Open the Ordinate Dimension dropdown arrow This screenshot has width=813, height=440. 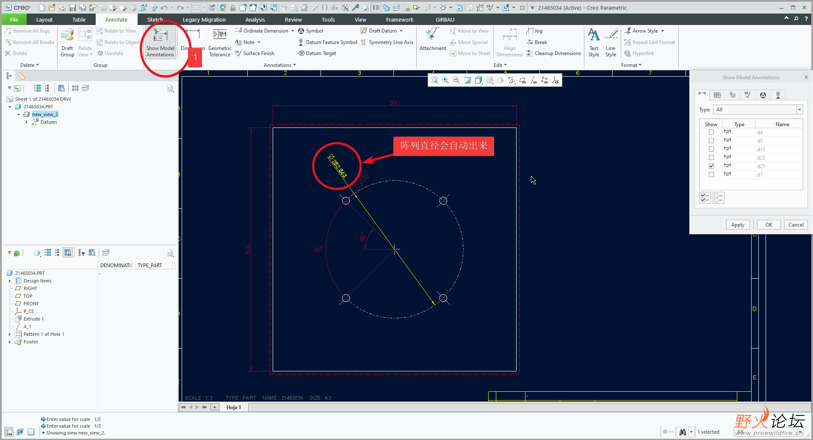[293, 31]
